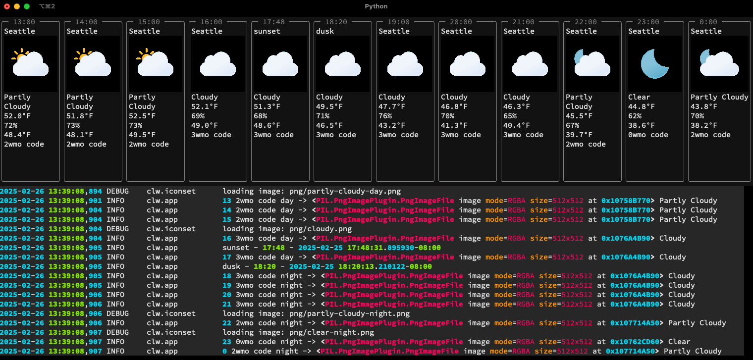
Task: Click the 23:00 time header
Action: 648,22
